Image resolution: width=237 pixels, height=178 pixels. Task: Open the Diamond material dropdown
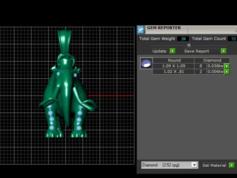tap(195, 165)
